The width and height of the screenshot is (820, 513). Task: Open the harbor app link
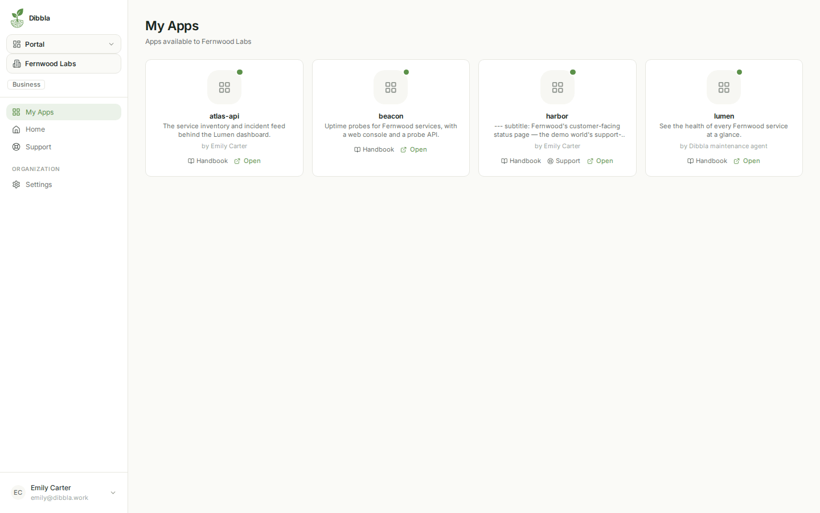600,161
